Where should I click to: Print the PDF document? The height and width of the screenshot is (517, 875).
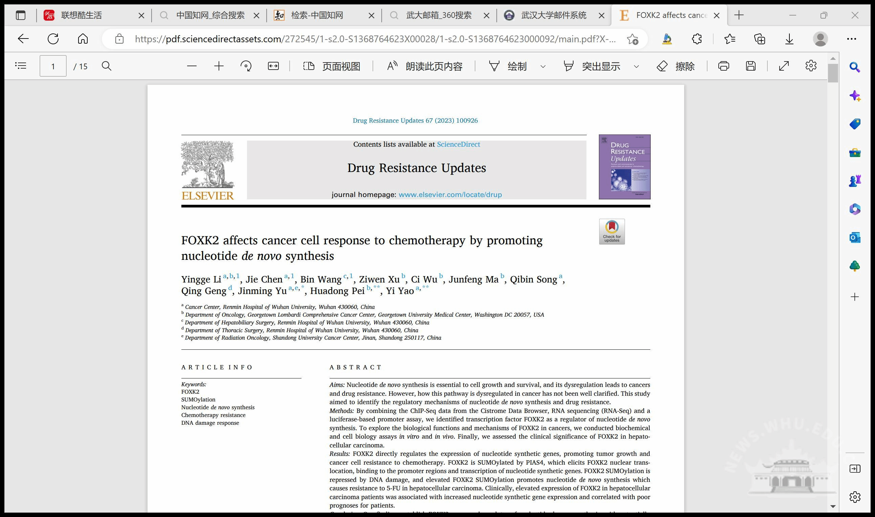(x=723, y=66)
